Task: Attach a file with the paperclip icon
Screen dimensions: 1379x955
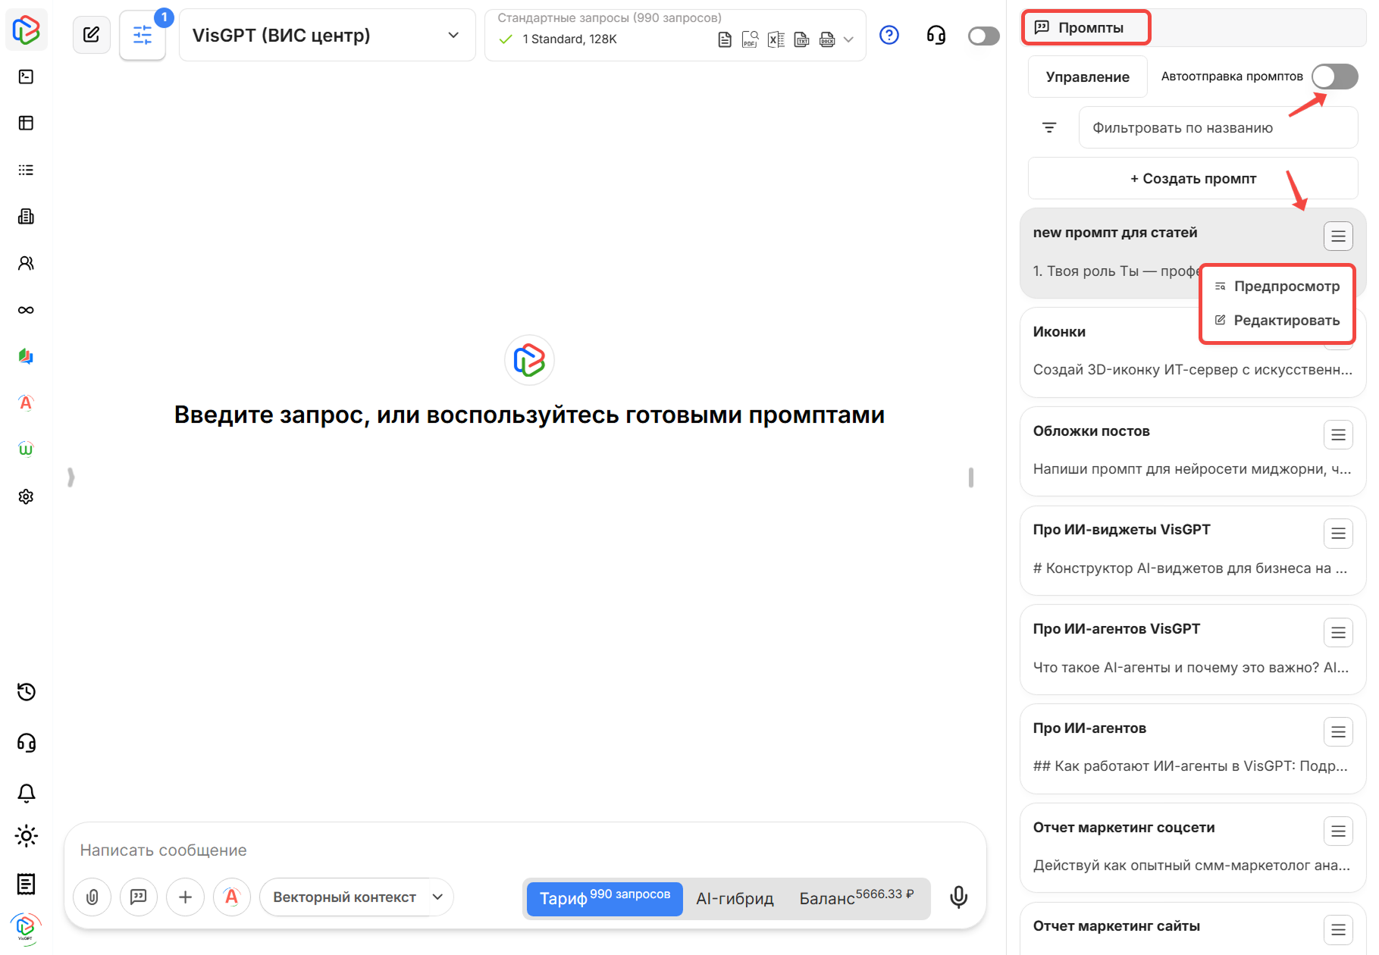Action: tap(92, 897)
